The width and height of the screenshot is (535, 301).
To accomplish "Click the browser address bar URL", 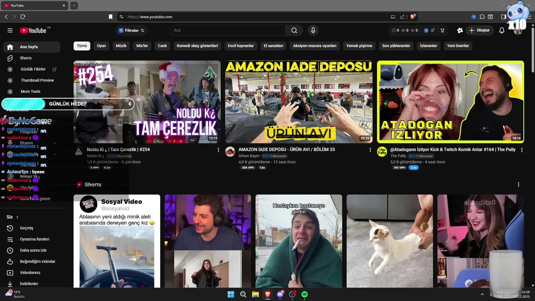I will [x=150, y=17].
